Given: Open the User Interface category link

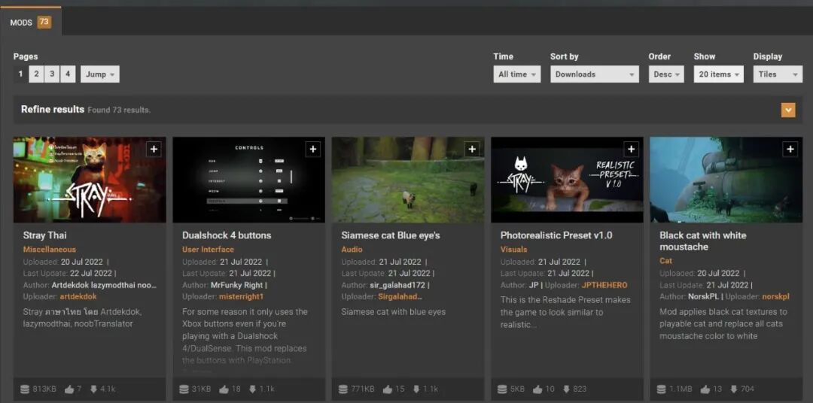Looking at the screenshot, I should coord(208,249).
